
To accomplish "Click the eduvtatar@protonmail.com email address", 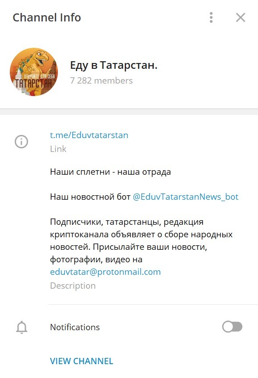I will pyautogui.click(x=105, y=272).
